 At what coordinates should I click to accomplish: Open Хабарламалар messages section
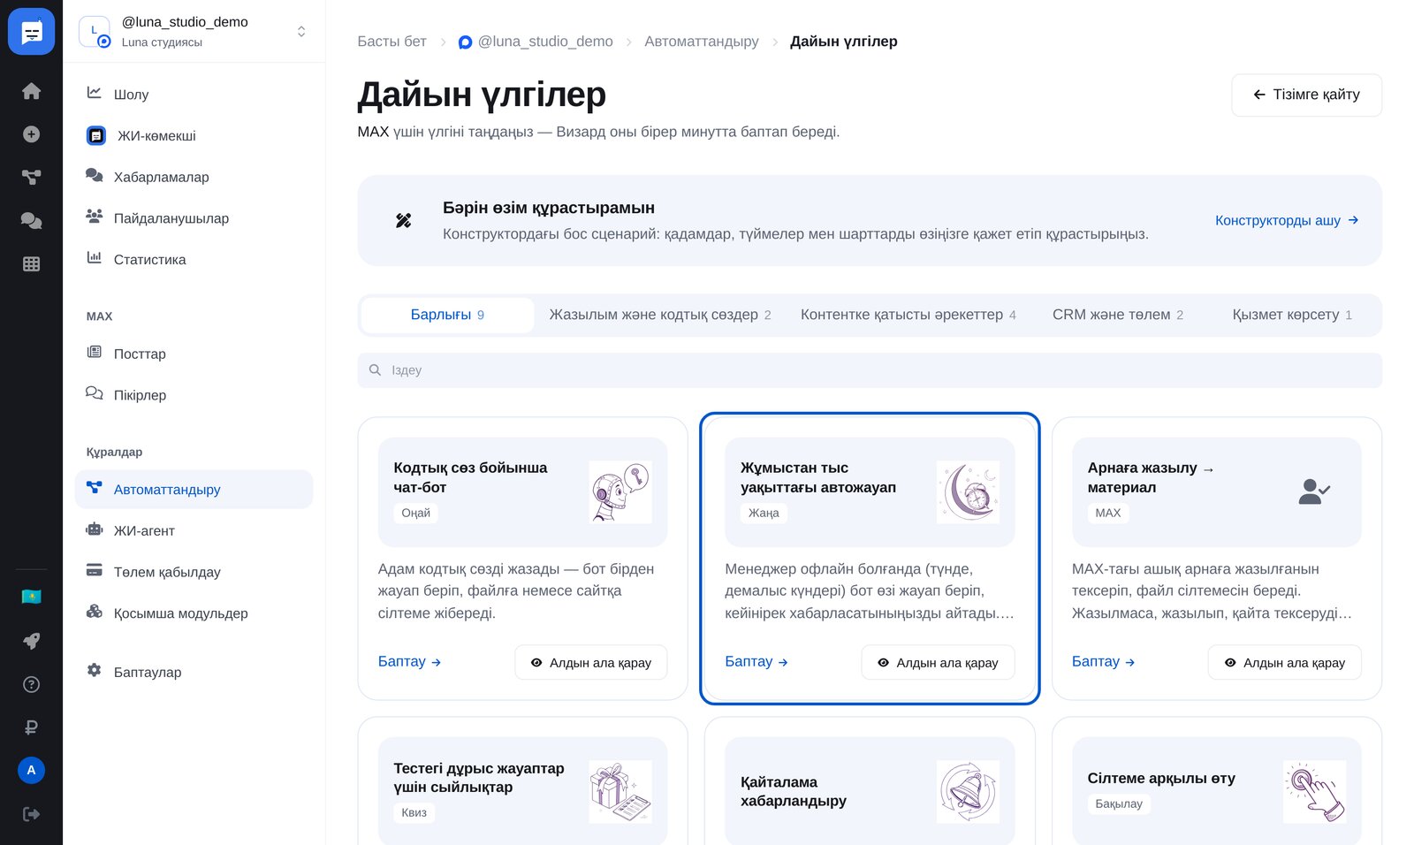[194, 177]
